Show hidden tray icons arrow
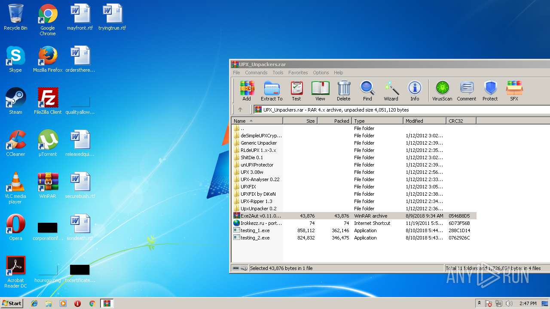 [x=479, y=303]
